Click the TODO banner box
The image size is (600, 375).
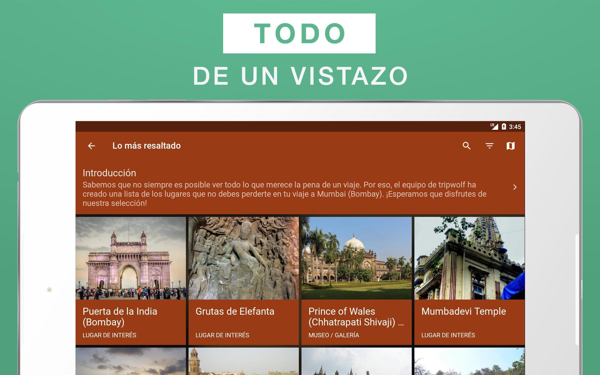[299, 33]
